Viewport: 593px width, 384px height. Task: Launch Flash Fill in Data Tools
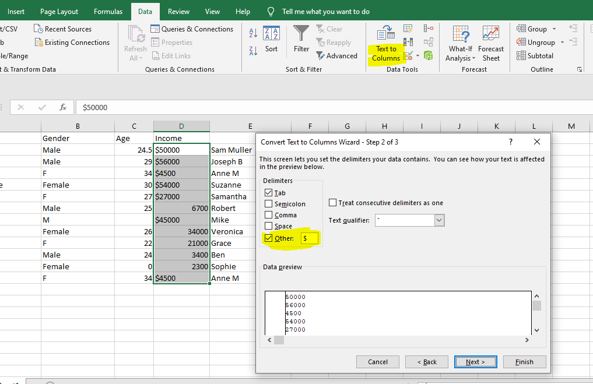408,28
